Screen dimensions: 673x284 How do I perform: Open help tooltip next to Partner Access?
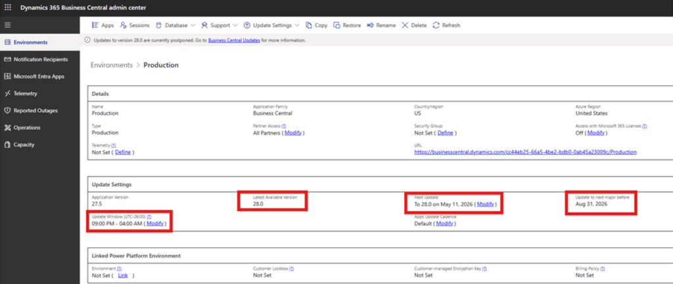point(284,127)
